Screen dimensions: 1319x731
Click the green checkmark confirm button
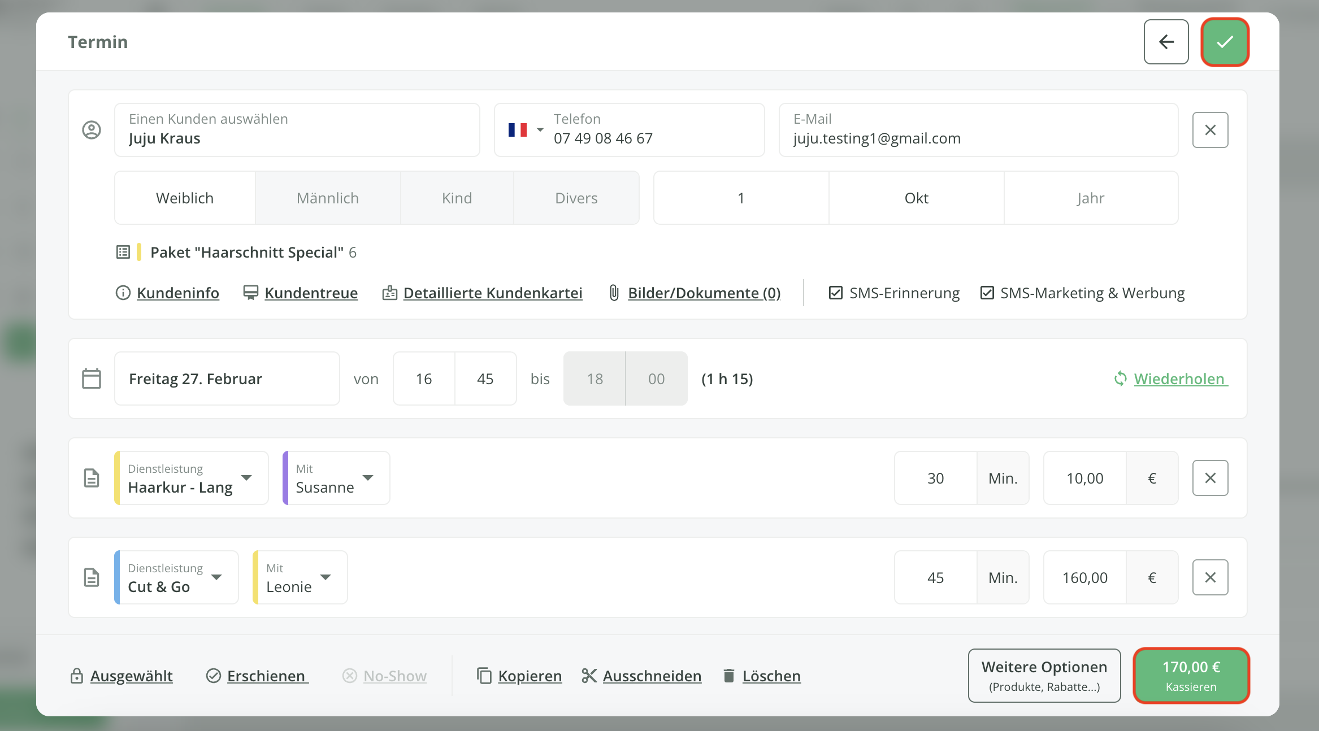click(1225, 42)
